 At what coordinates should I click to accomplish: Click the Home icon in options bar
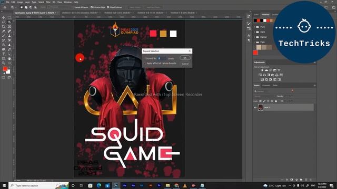click(x=5, y=7)
